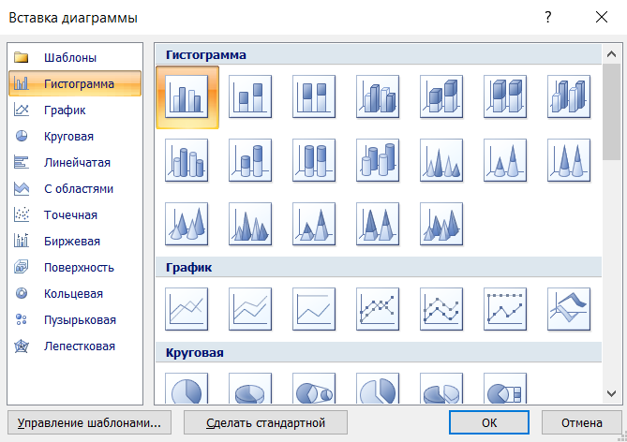Select the clustered cone chart
The height and width of the screenshot is (442, 627).
441,160
